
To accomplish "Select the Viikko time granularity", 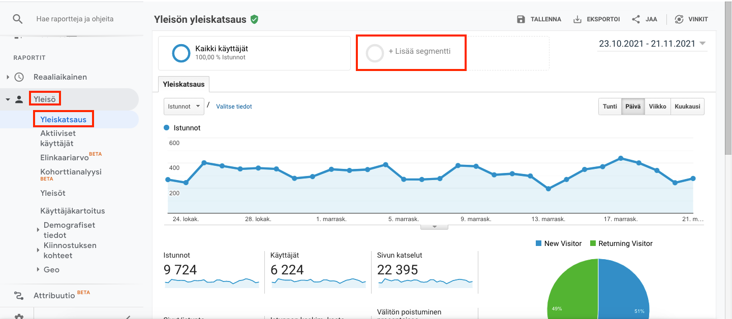I will 657,107.
